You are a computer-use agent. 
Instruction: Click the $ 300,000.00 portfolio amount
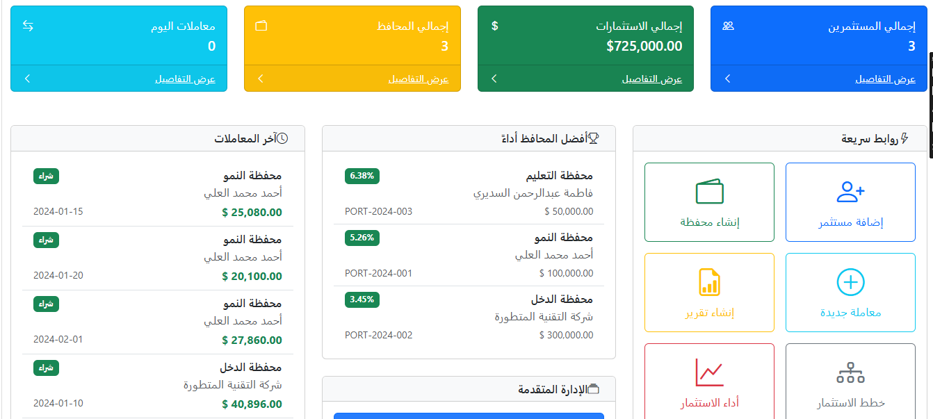tap(566, 335)
